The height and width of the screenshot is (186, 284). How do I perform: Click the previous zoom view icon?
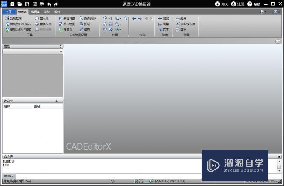tap(111, 30)
